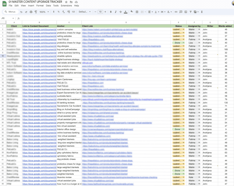Click the Move to folder icon
234x186 pixels.
click(x=71, y=2)
